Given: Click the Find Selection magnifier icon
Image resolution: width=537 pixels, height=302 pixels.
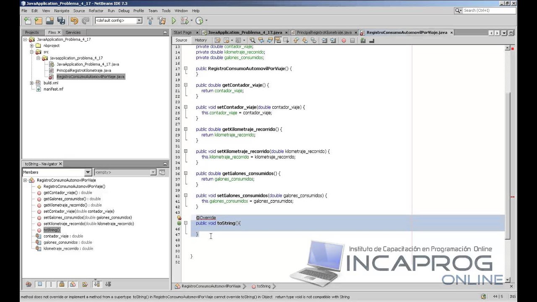Looking at the screenshot, I should click(x=252, y=40).
